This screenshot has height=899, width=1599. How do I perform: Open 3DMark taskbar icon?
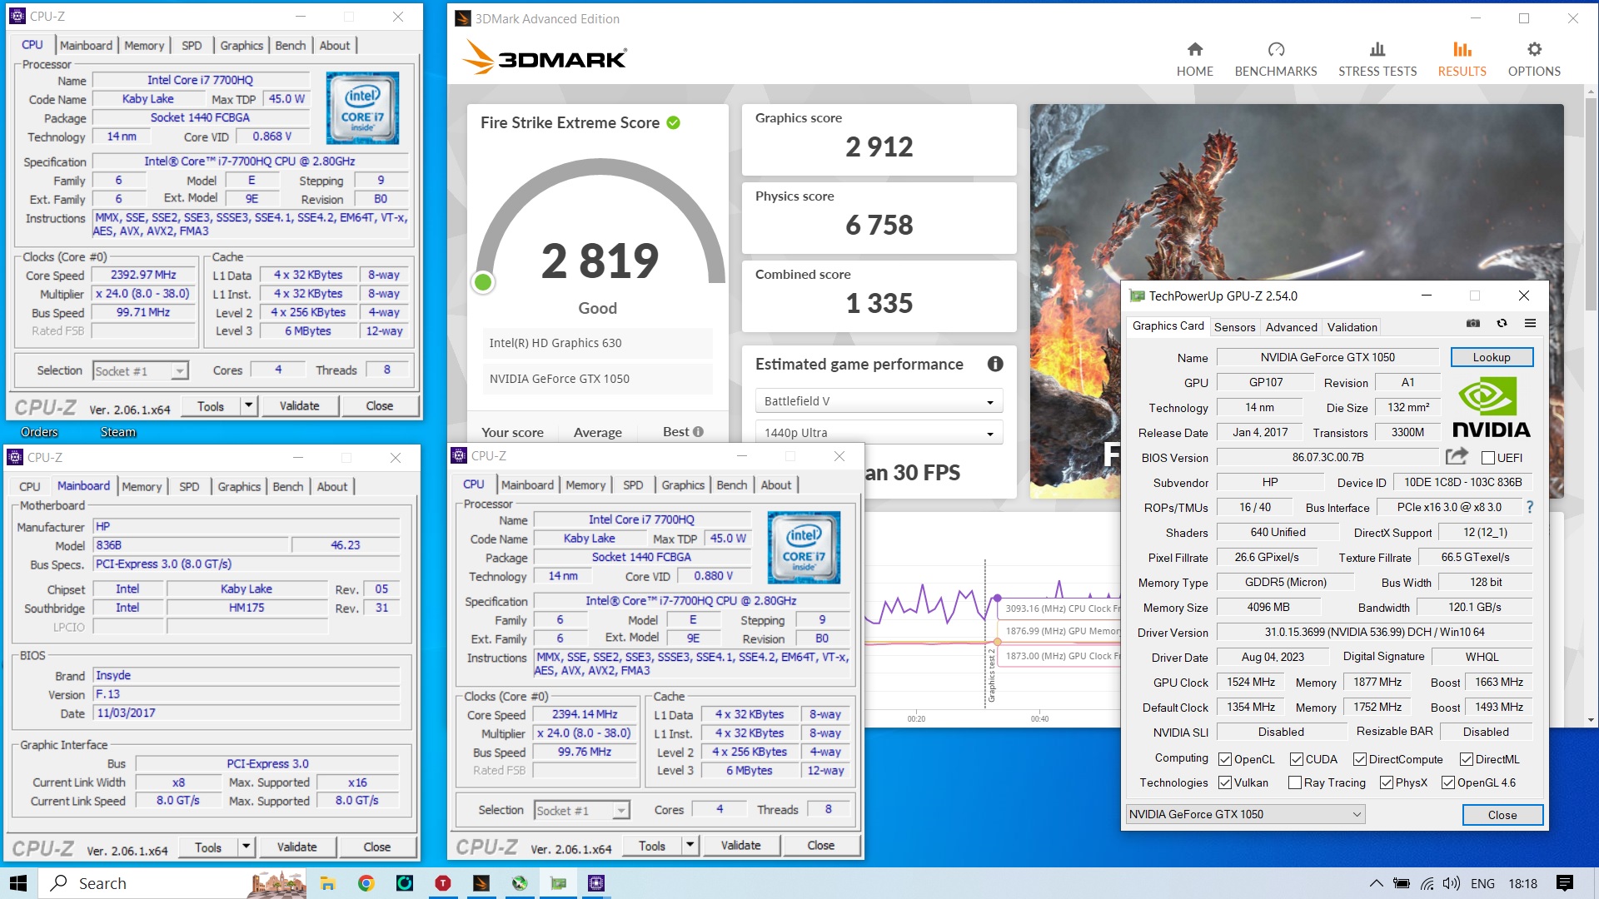click(x=481, y=883)
